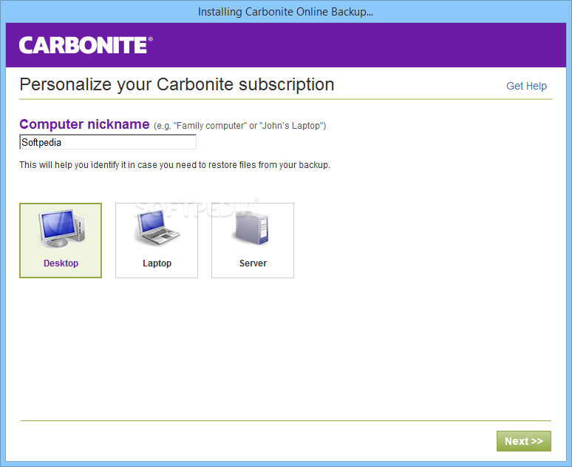
Task: Click the 'Personalize your Carbonite subscription' heading
Action: click(x=177, y=85)
